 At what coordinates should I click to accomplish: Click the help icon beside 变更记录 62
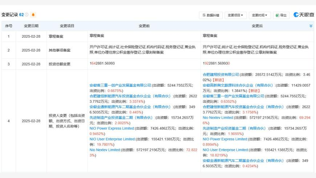(x=27, y=14)
